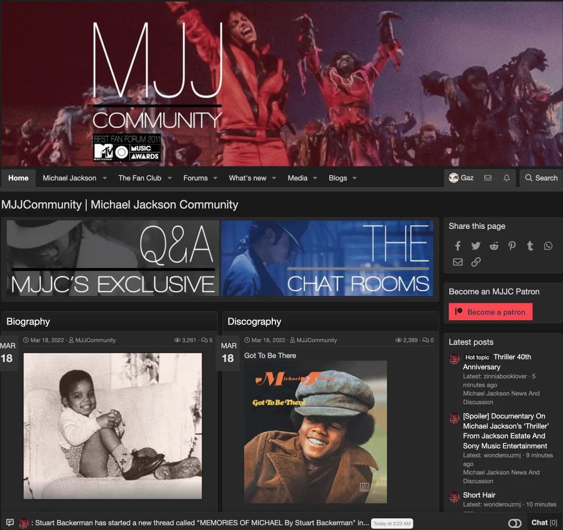Viewport: 563px width, 530px height.
Task: Open Got To Be There album cover
Action: (316, 432)
